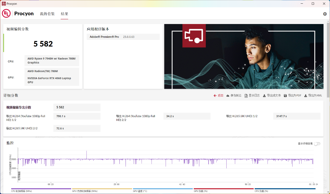Click the 返回 link text
The height and width of the screenshot is (194, 330).
tap(220, 96)
